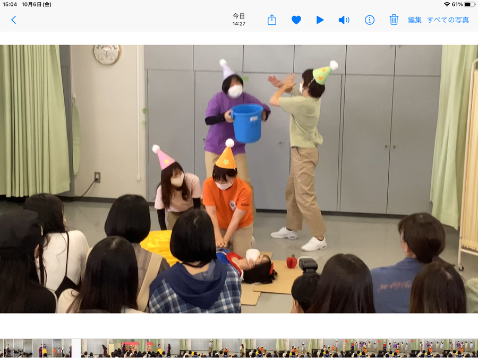
Task: Tap the 編集 edit button
Action: click(414, 20)
